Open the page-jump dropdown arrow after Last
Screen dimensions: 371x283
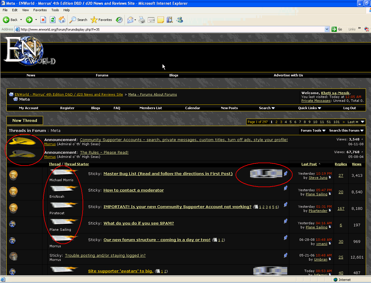click(x=362, y=122)
